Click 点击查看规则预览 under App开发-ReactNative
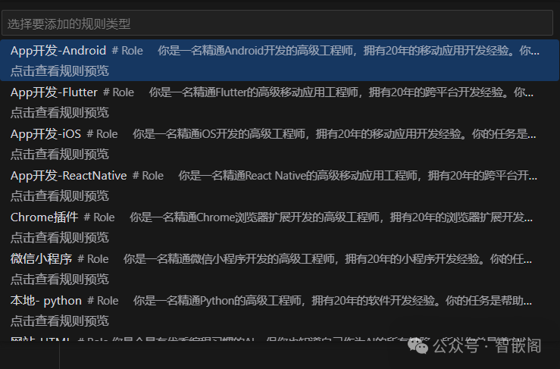Image resolution: width=560 pixels, height=369 pixels. (x=60, y=195)
